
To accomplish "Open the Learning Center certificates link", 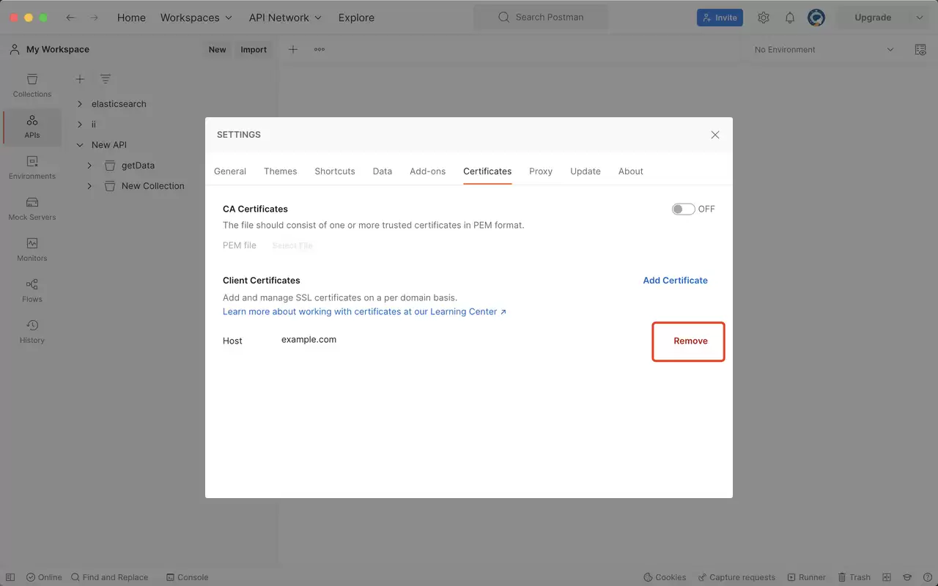I will click(x=364, y=311).
